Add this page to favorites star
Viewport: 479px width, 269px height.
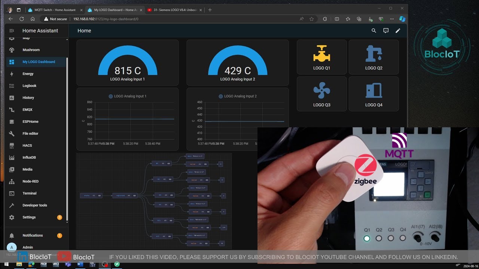pos(311,19)
